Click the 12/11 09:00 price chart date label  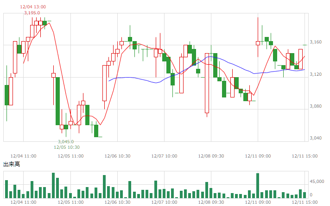(258, 156)
